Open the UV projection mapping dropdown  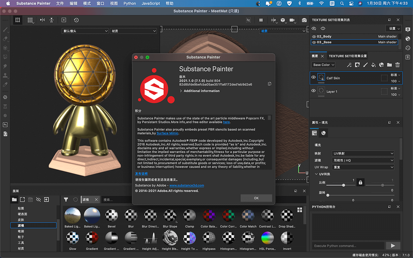tap(363, 153)
